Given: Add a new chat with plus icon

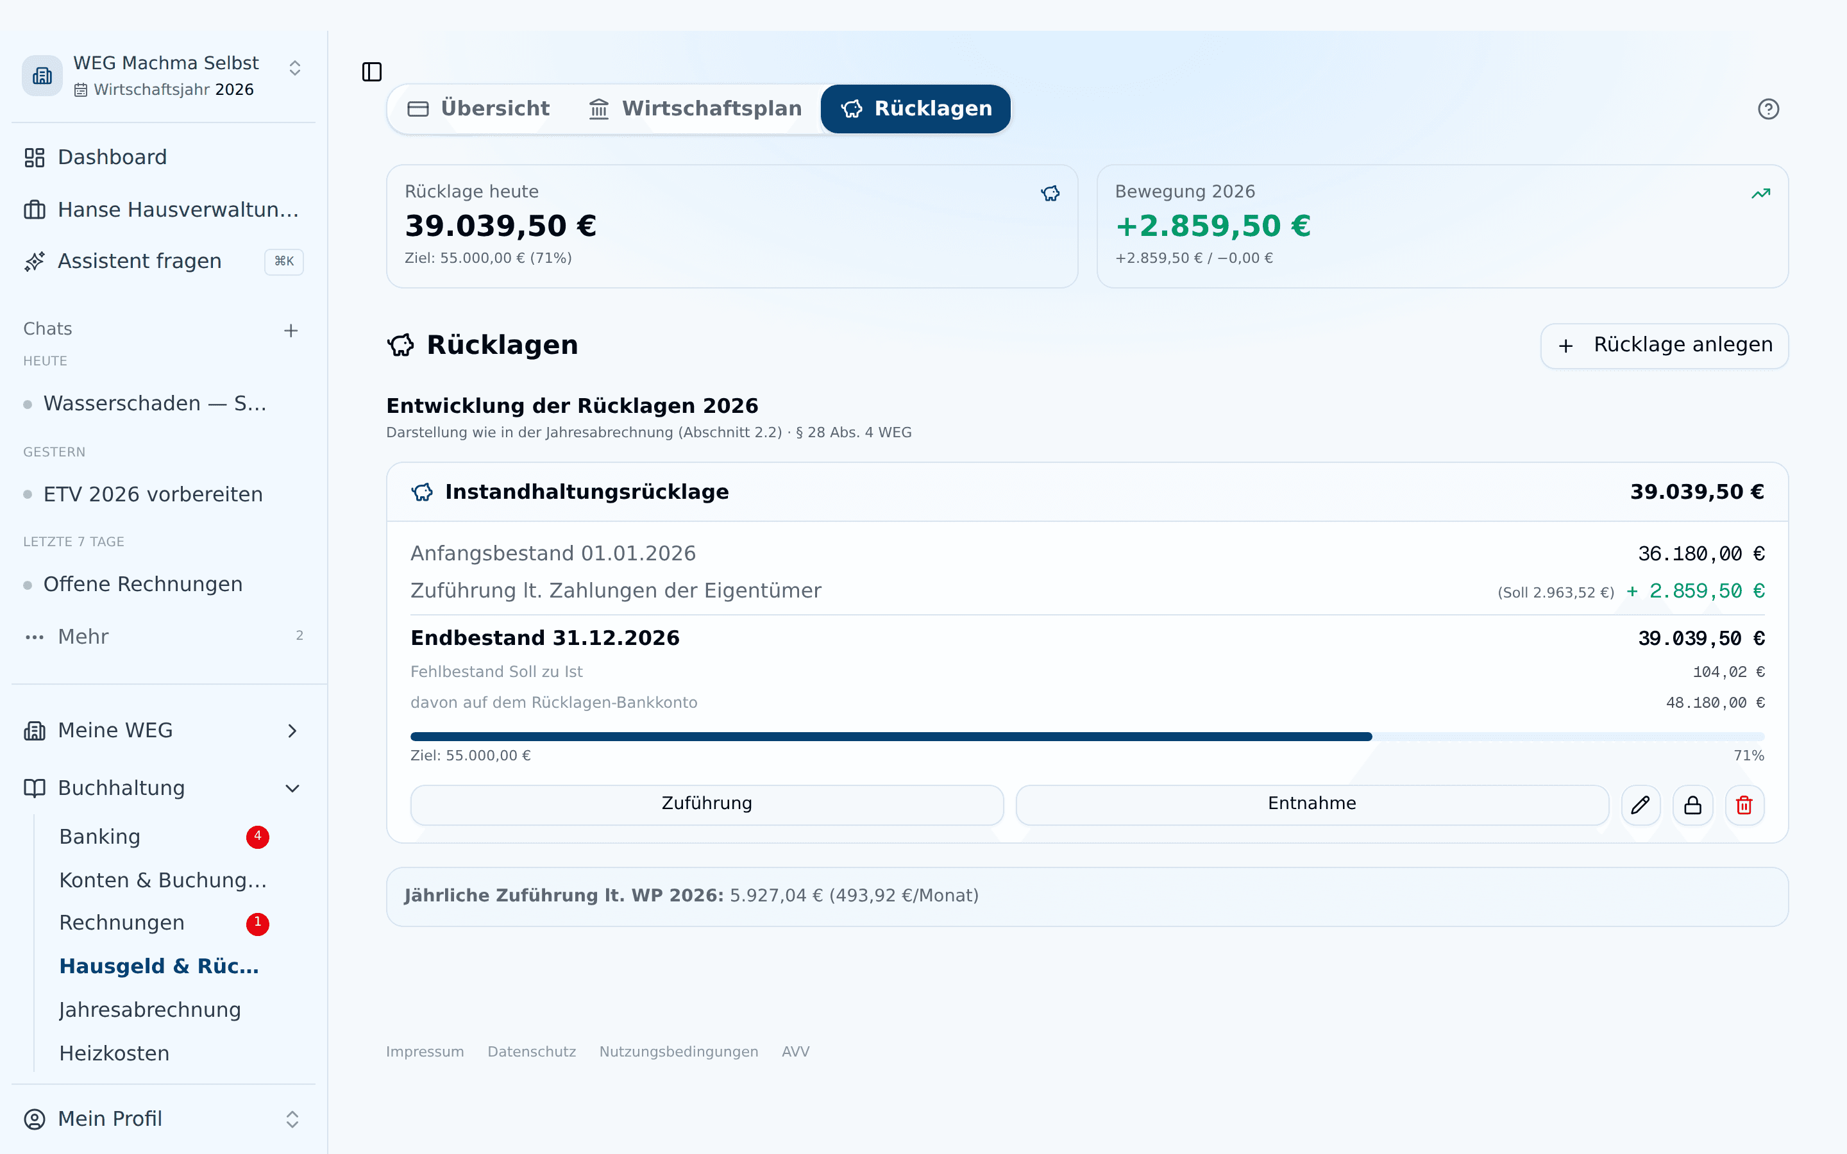Looking at the screenshot, I should coord(291,330).
